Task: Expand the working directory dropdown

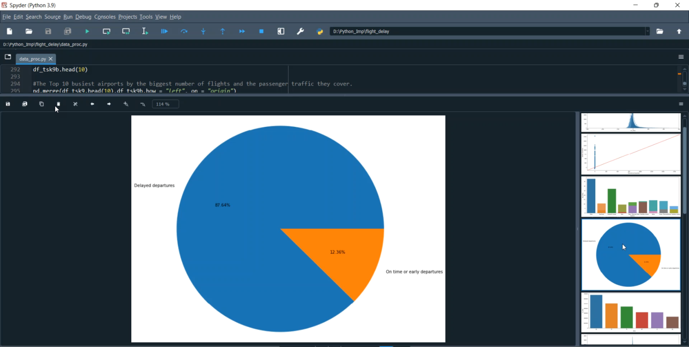Action: click(648, 31)
